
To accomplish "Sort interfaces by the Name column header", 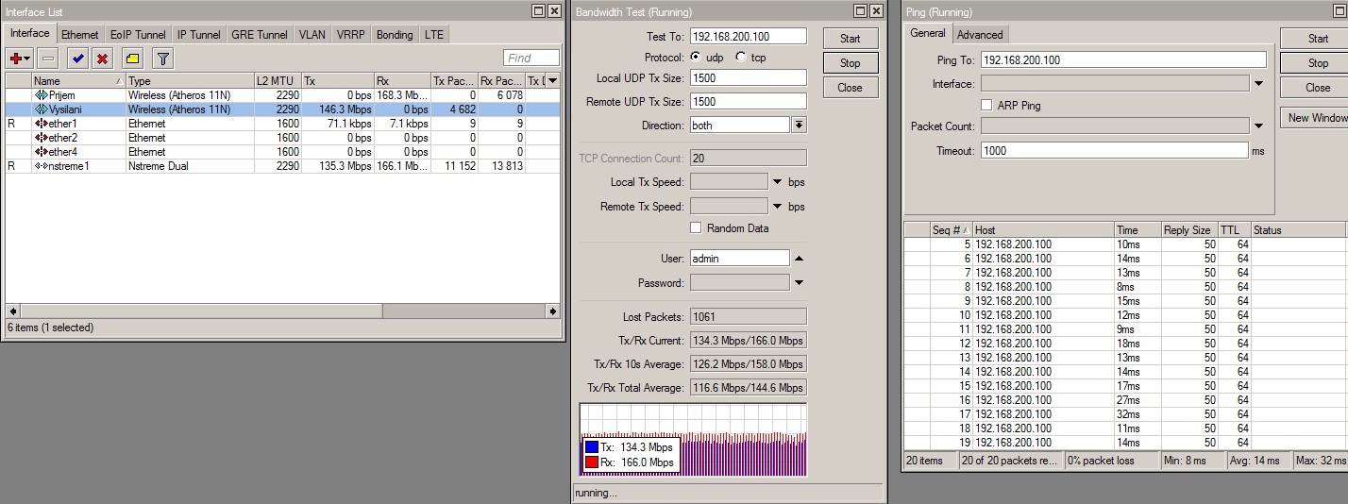I will (78, 81).
